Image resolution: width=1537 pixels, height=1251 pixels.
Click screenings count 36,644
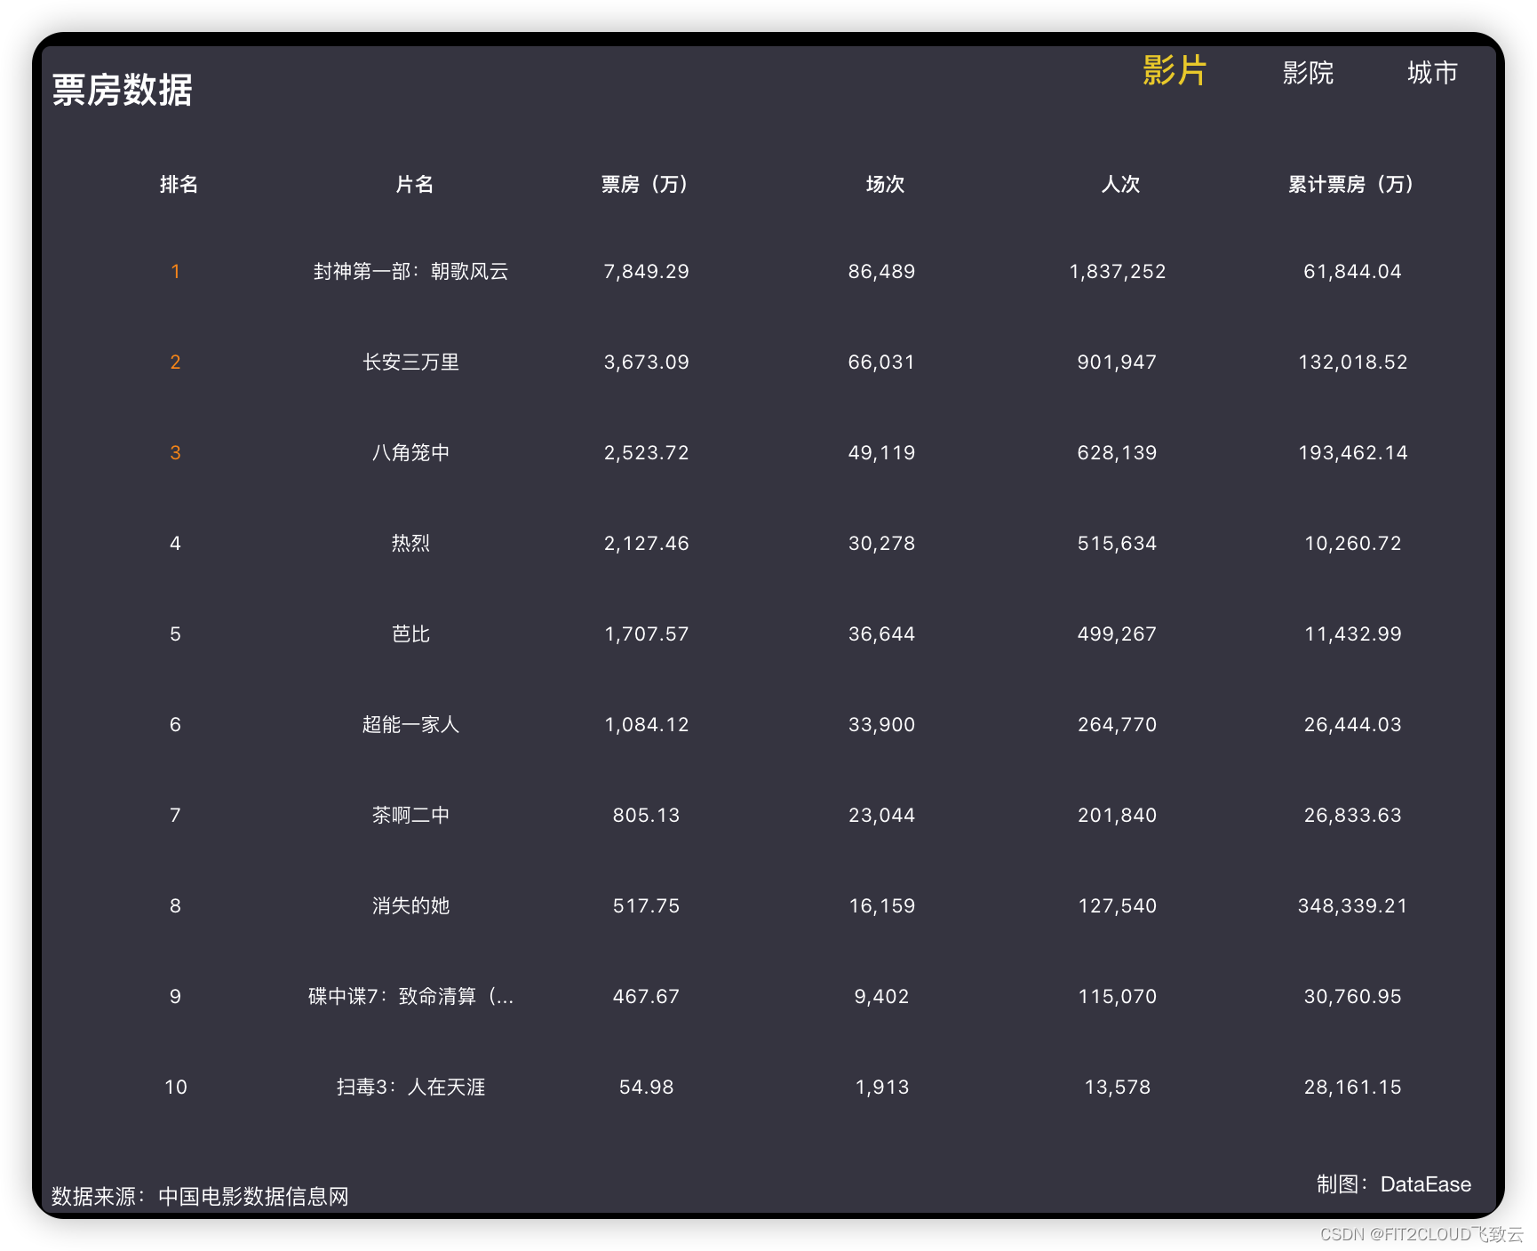point(881,633)
